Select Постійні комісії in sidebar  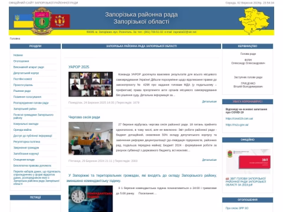(22, 79)
